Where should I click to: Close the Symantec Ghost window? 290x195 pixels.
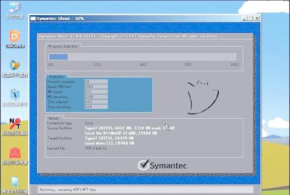pos(257,18)
